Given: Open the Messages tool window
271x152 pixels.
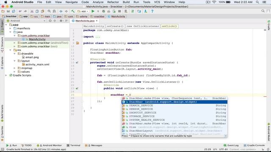Looking at the screenshot, I should tap(94, 145).
